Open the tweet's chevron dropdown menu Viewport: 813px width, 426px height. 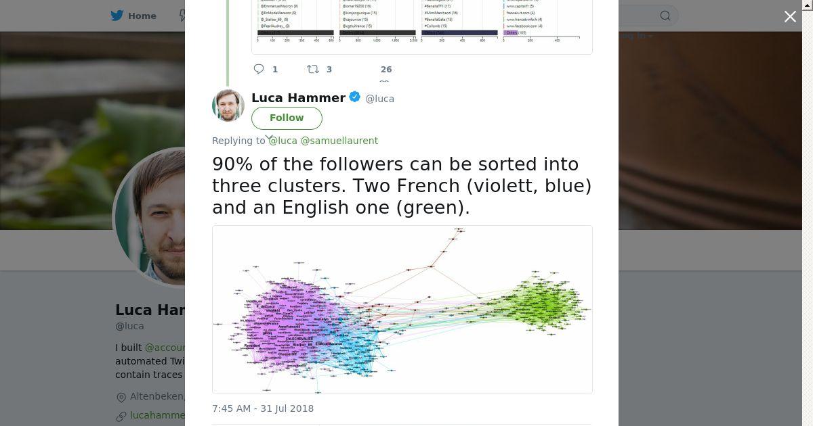point(269,138)
